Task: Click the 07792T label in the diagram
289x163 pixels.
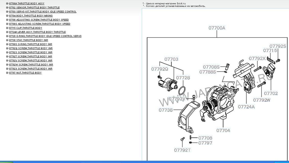Action: pos(182,150)
